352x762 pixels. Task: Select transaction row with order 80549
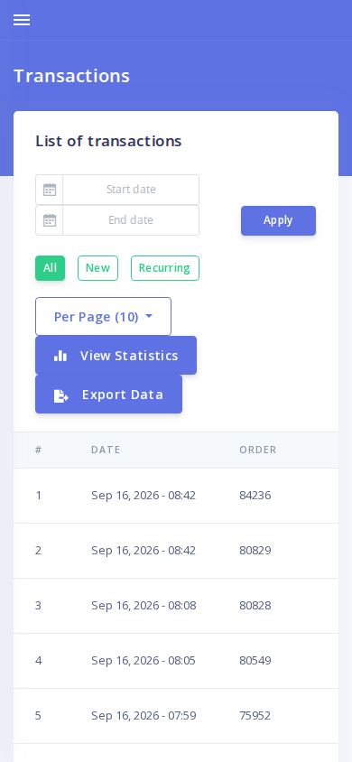click(x=176, y=661)
